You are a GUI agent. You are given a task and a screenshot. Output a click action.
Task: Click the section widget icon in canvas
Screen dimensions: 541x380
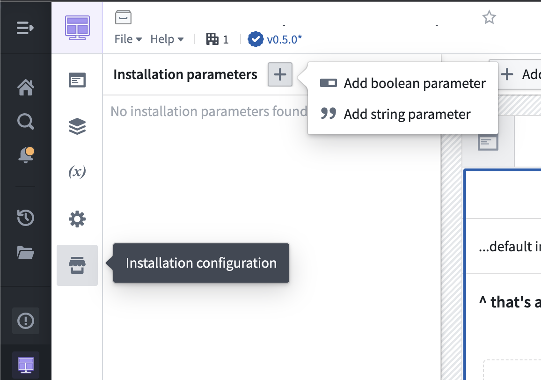488,142
